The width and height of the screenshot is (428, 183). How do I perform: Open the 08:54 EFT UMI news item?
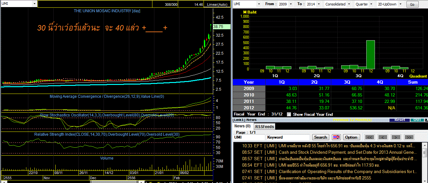[x=310, y=165]
